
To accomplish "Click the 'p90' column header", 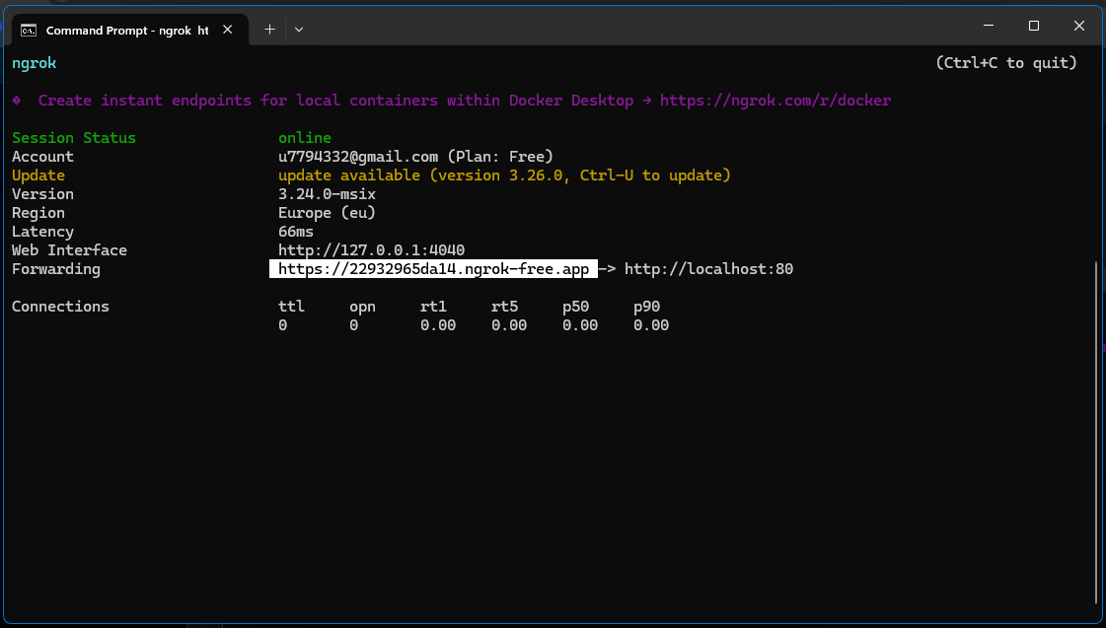I will click(x=647, y=307).
